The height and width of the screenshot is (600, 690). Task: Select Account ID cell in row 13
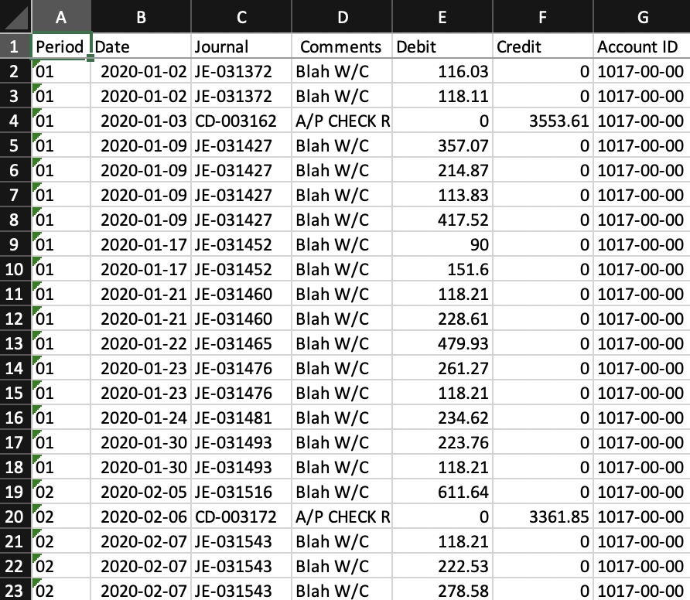[x=642, y=343]
